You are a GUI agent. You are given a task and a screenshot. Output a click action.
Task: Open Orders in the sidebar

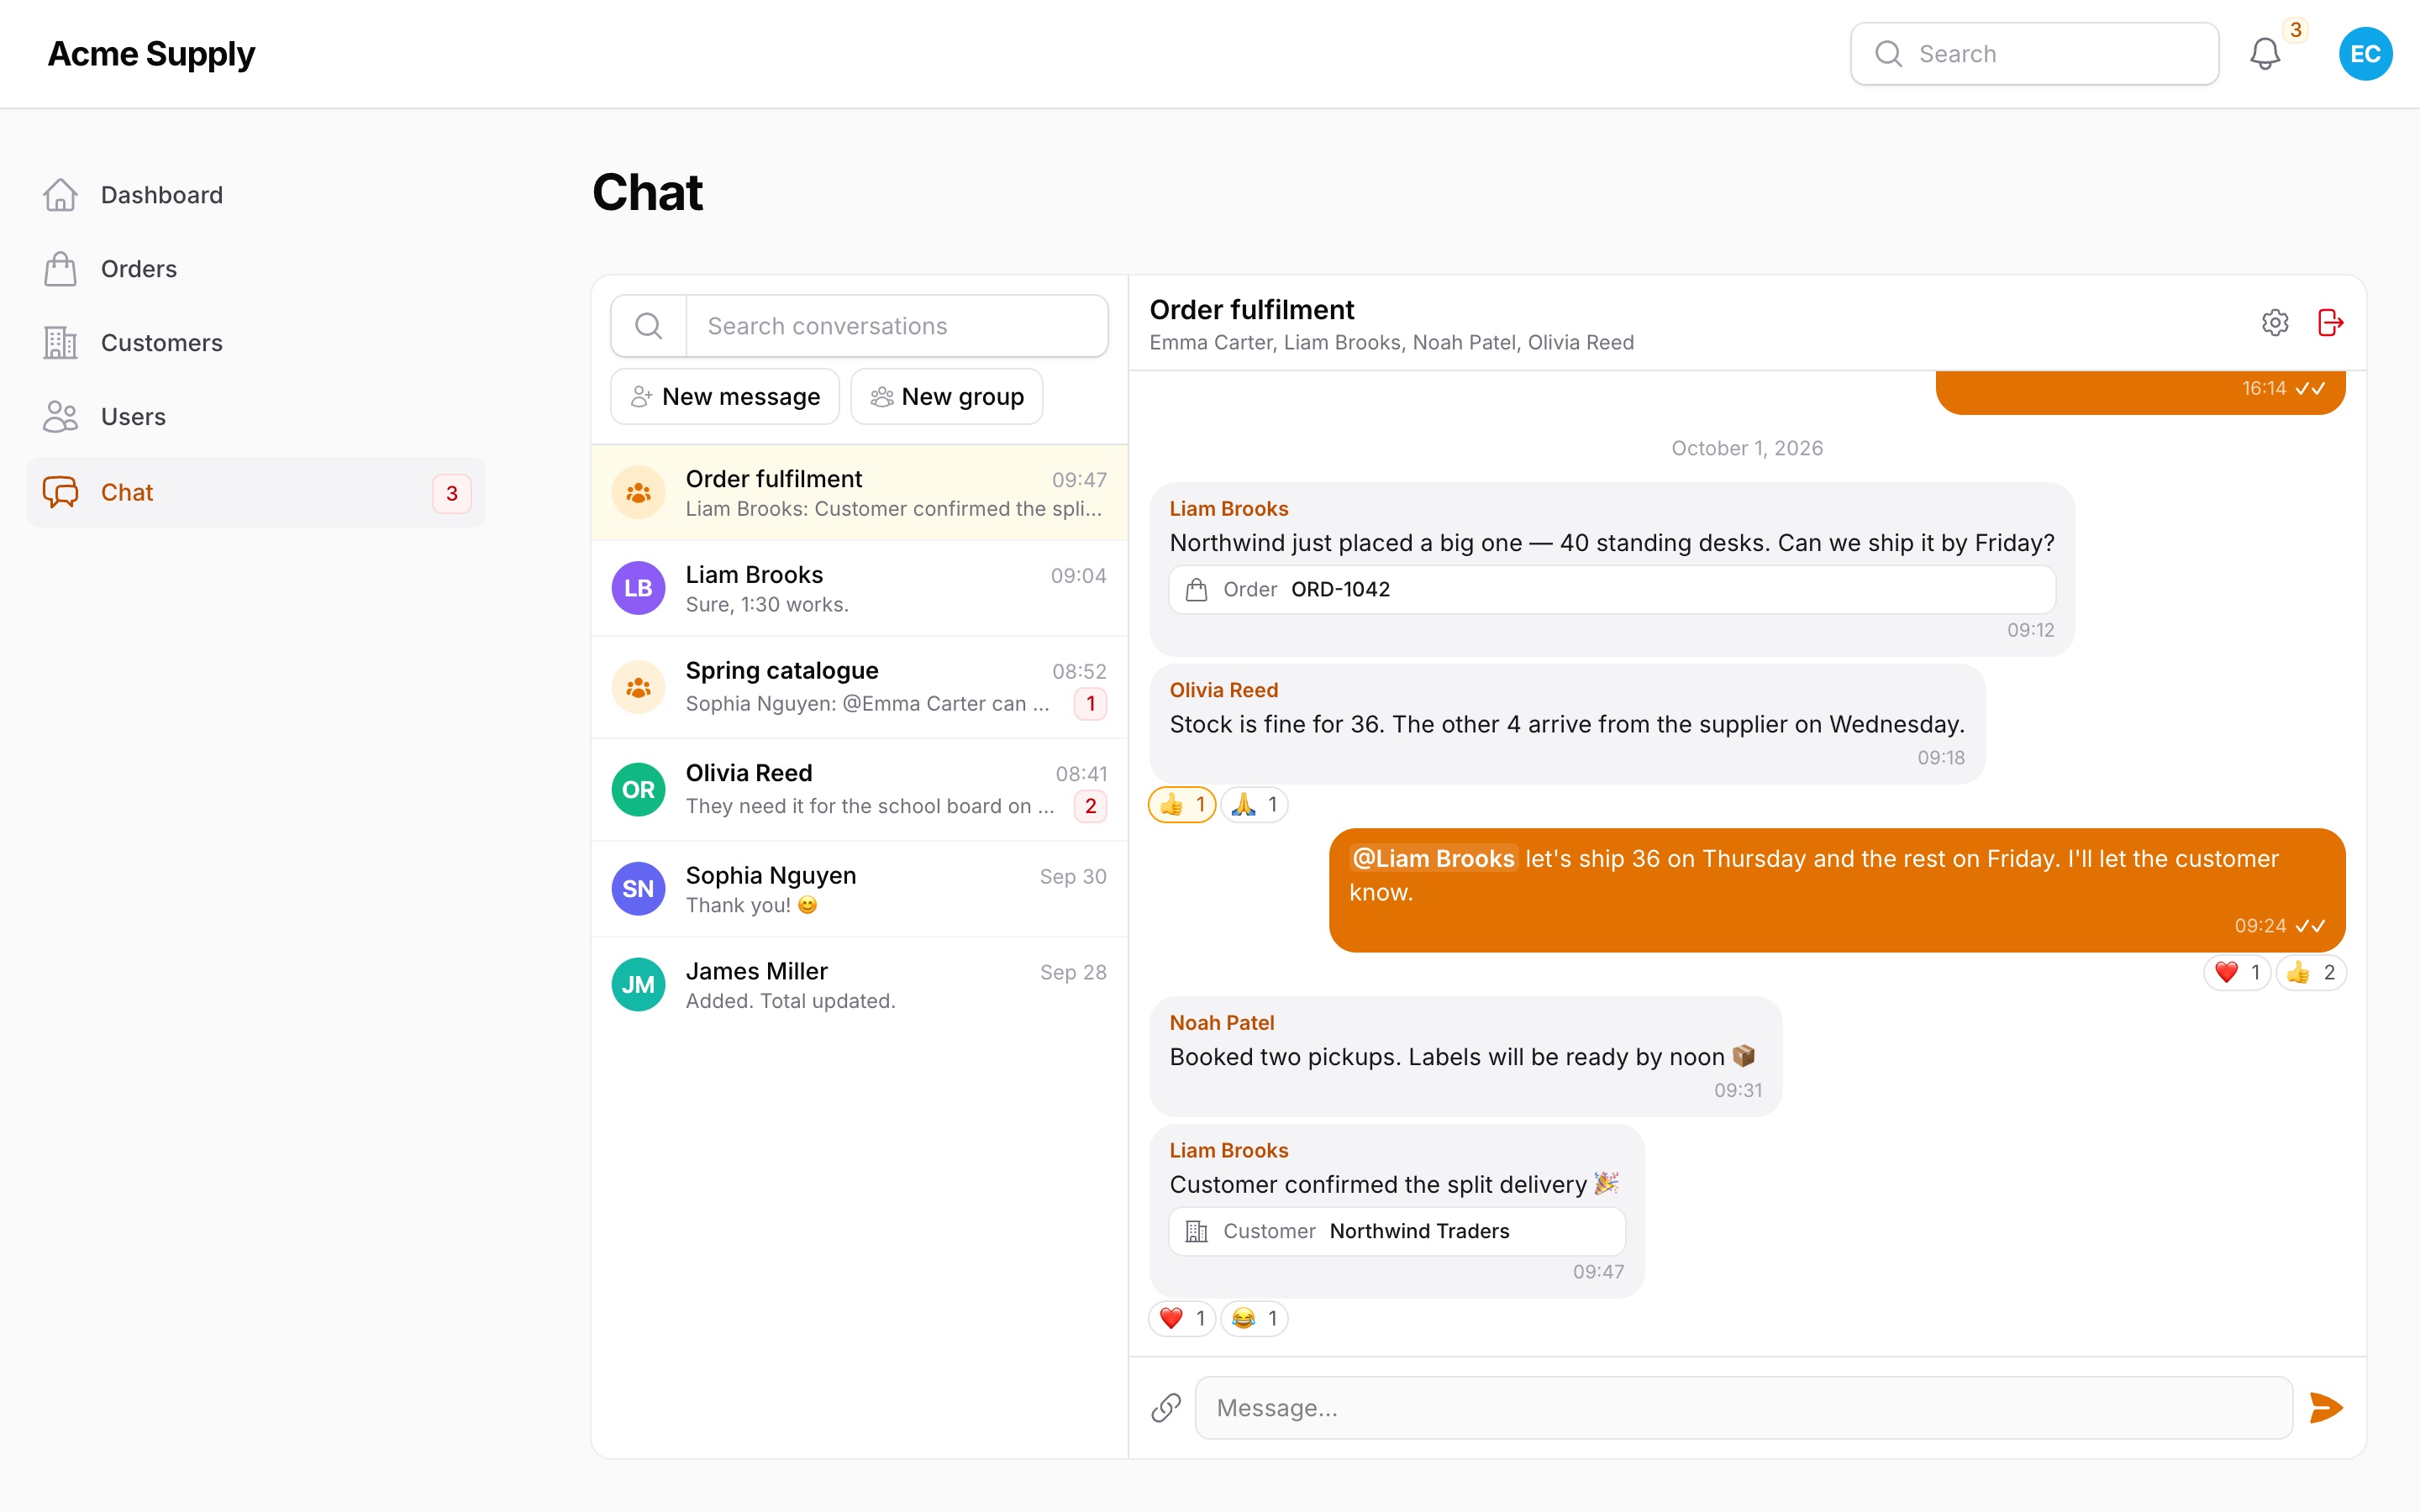(256, 269)
